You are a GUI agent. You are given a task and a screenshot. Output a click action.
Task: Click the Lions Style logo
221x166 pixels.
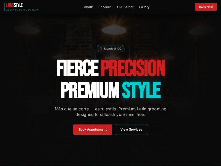(x=14, y=5)
